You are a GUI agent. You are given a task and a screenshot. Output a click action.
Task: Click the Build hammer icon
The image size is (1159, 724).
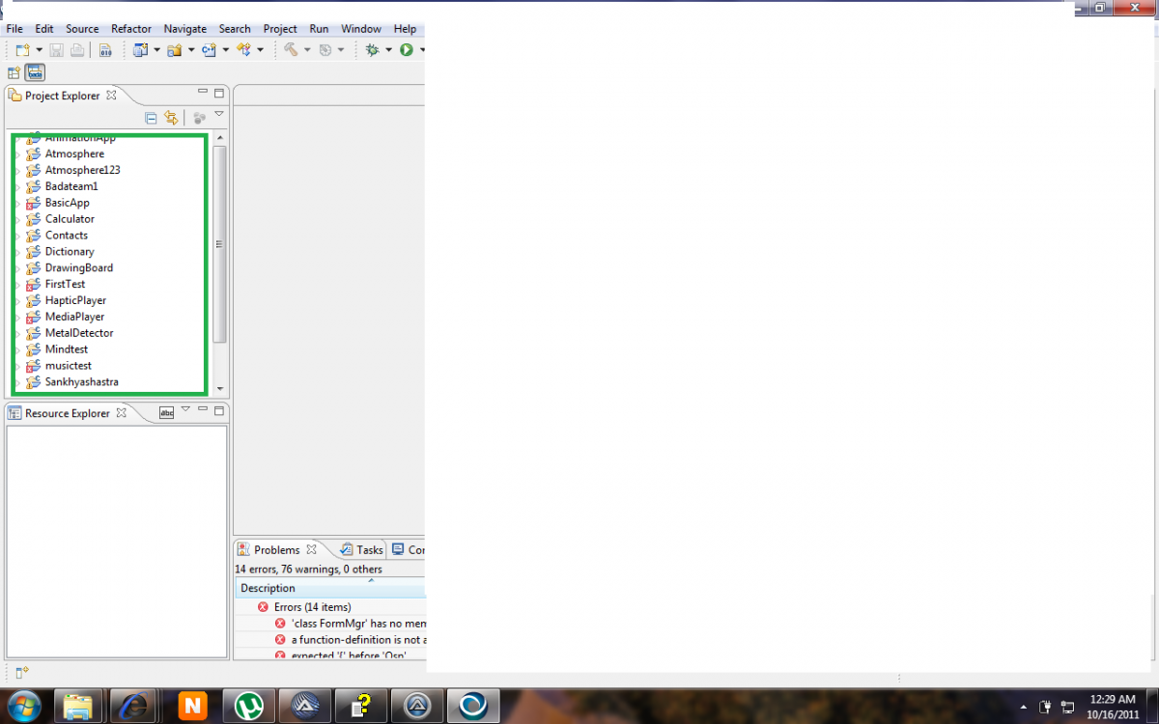pyautogui.click(x=291, y=50)
